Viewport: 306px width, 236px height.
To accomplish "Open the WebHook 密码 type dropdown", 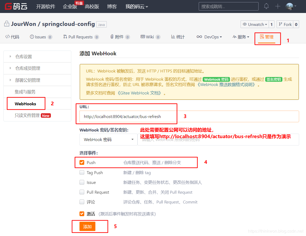I will click(108, 140).
